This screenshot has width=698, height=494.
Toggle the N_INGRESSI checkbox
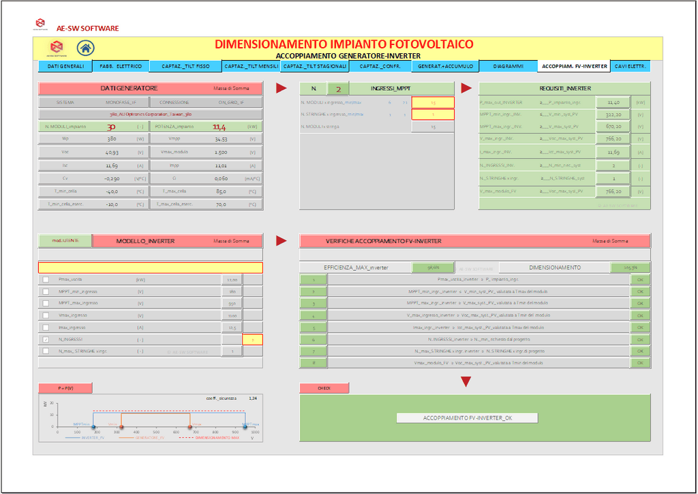coord(46,339)
